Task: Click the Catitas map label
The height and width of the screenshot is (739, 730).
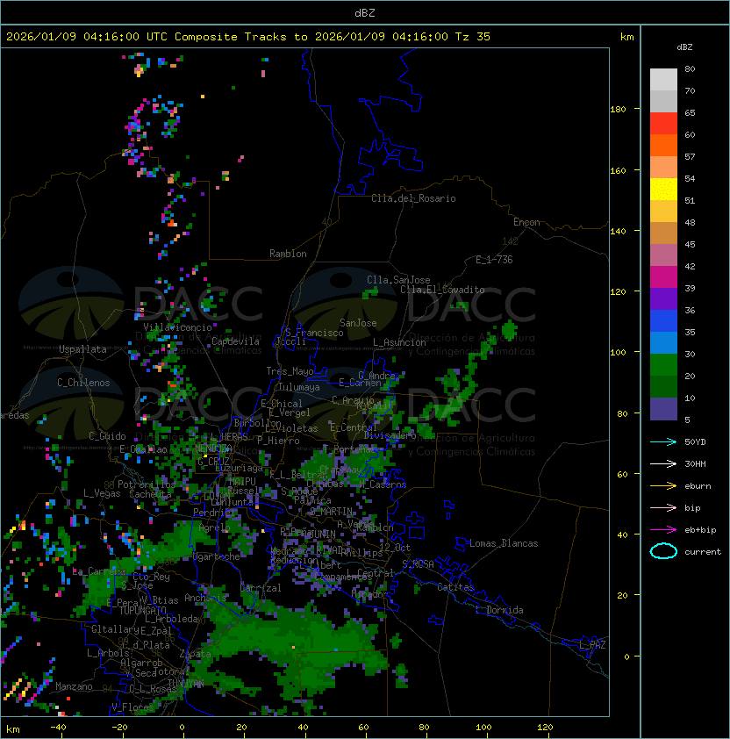Action: (455, 587)
